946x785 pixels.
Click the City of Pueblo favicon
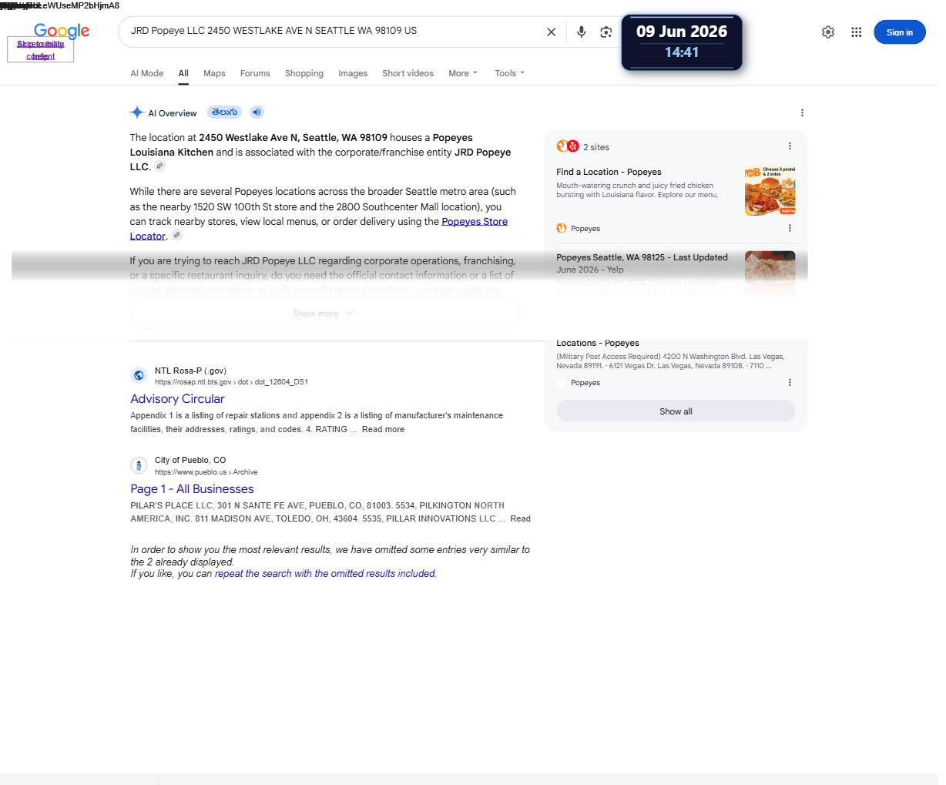pyautogui.click(x=139, y=465)
